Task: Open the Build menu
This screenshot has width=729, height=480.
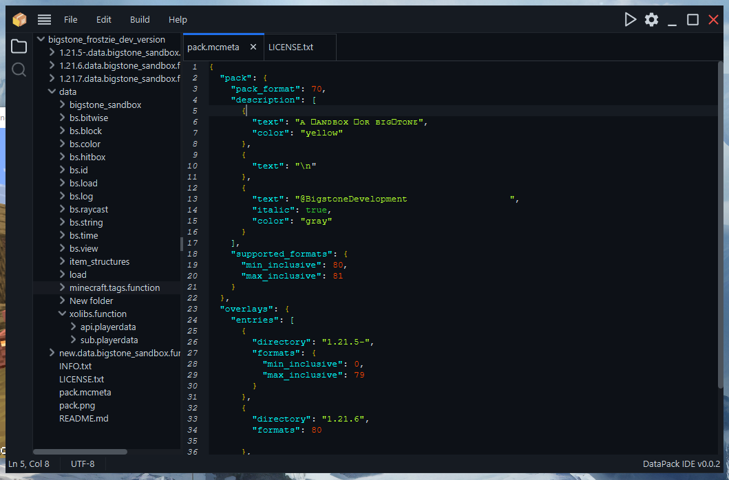Action: point(140,19)
